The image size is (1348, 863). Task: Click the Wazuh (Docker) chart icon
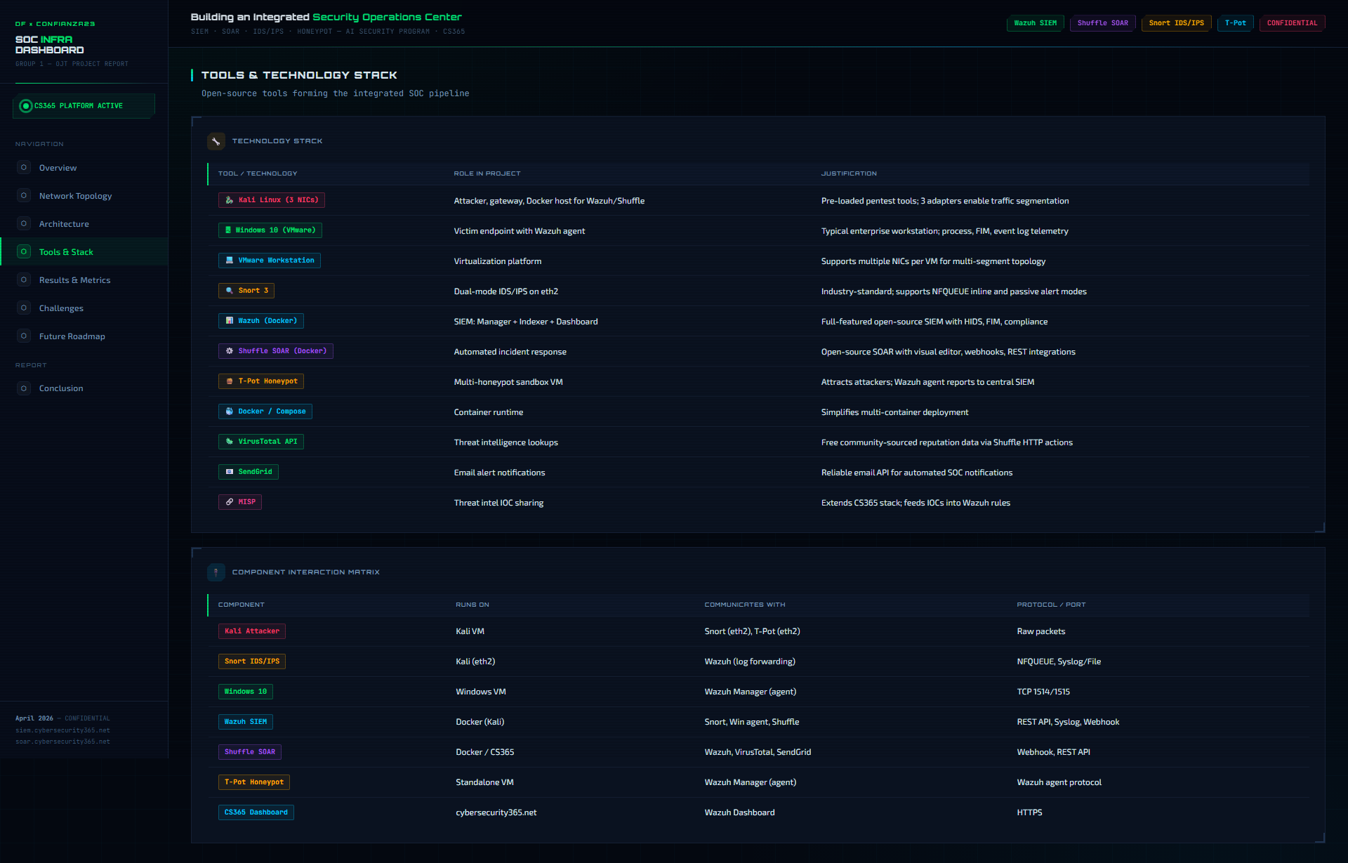coord(229,321)
